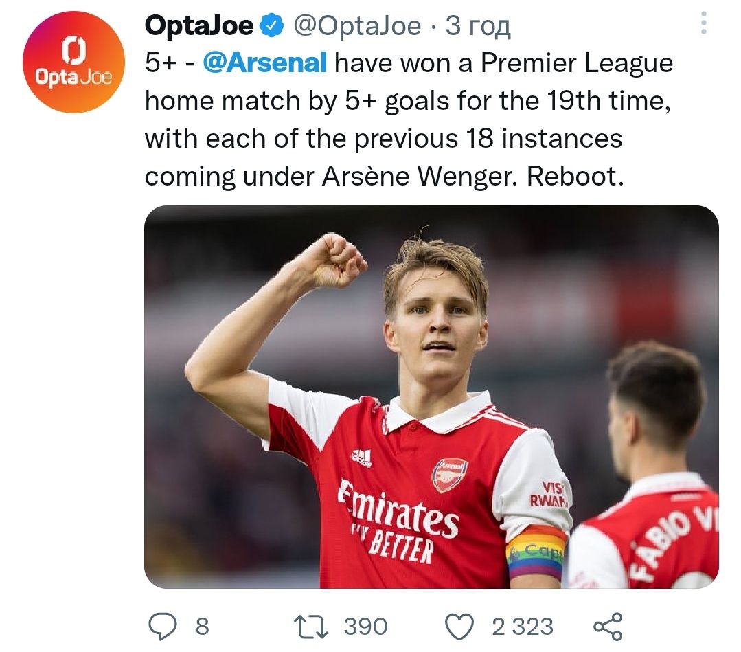Click the '3 год' timestamp
The width and height of the screenshot is (741, 652).
coord(478,26)
